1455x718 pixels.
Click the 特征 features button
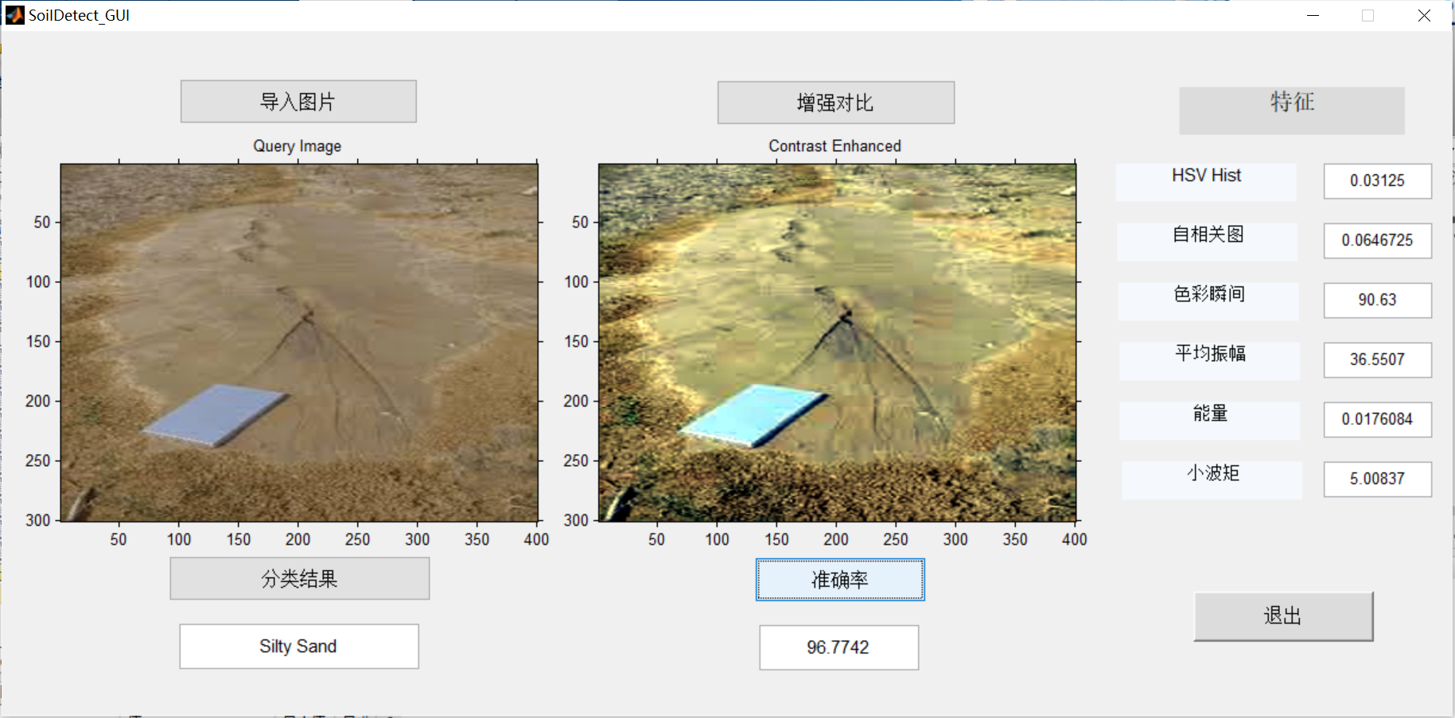point(1291,111)
